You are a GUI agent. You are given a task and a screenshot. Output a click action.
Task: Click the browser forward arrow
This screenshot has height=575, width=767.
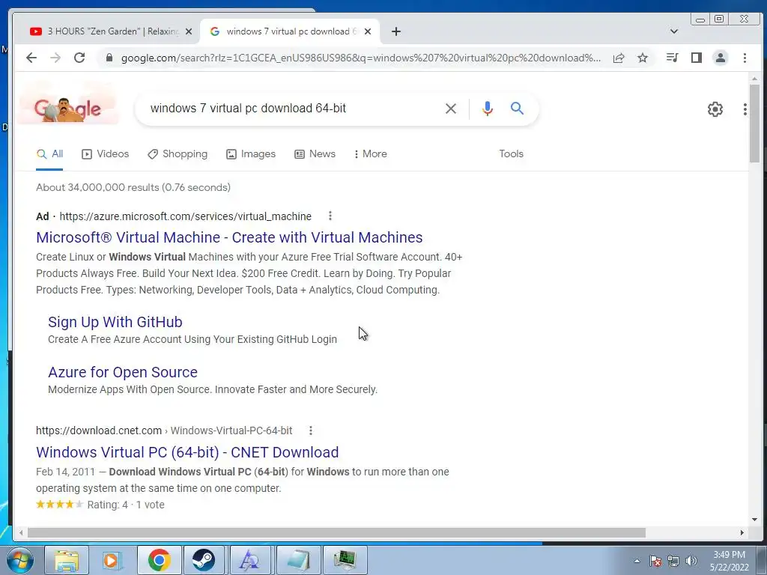(x=55, y=58)
